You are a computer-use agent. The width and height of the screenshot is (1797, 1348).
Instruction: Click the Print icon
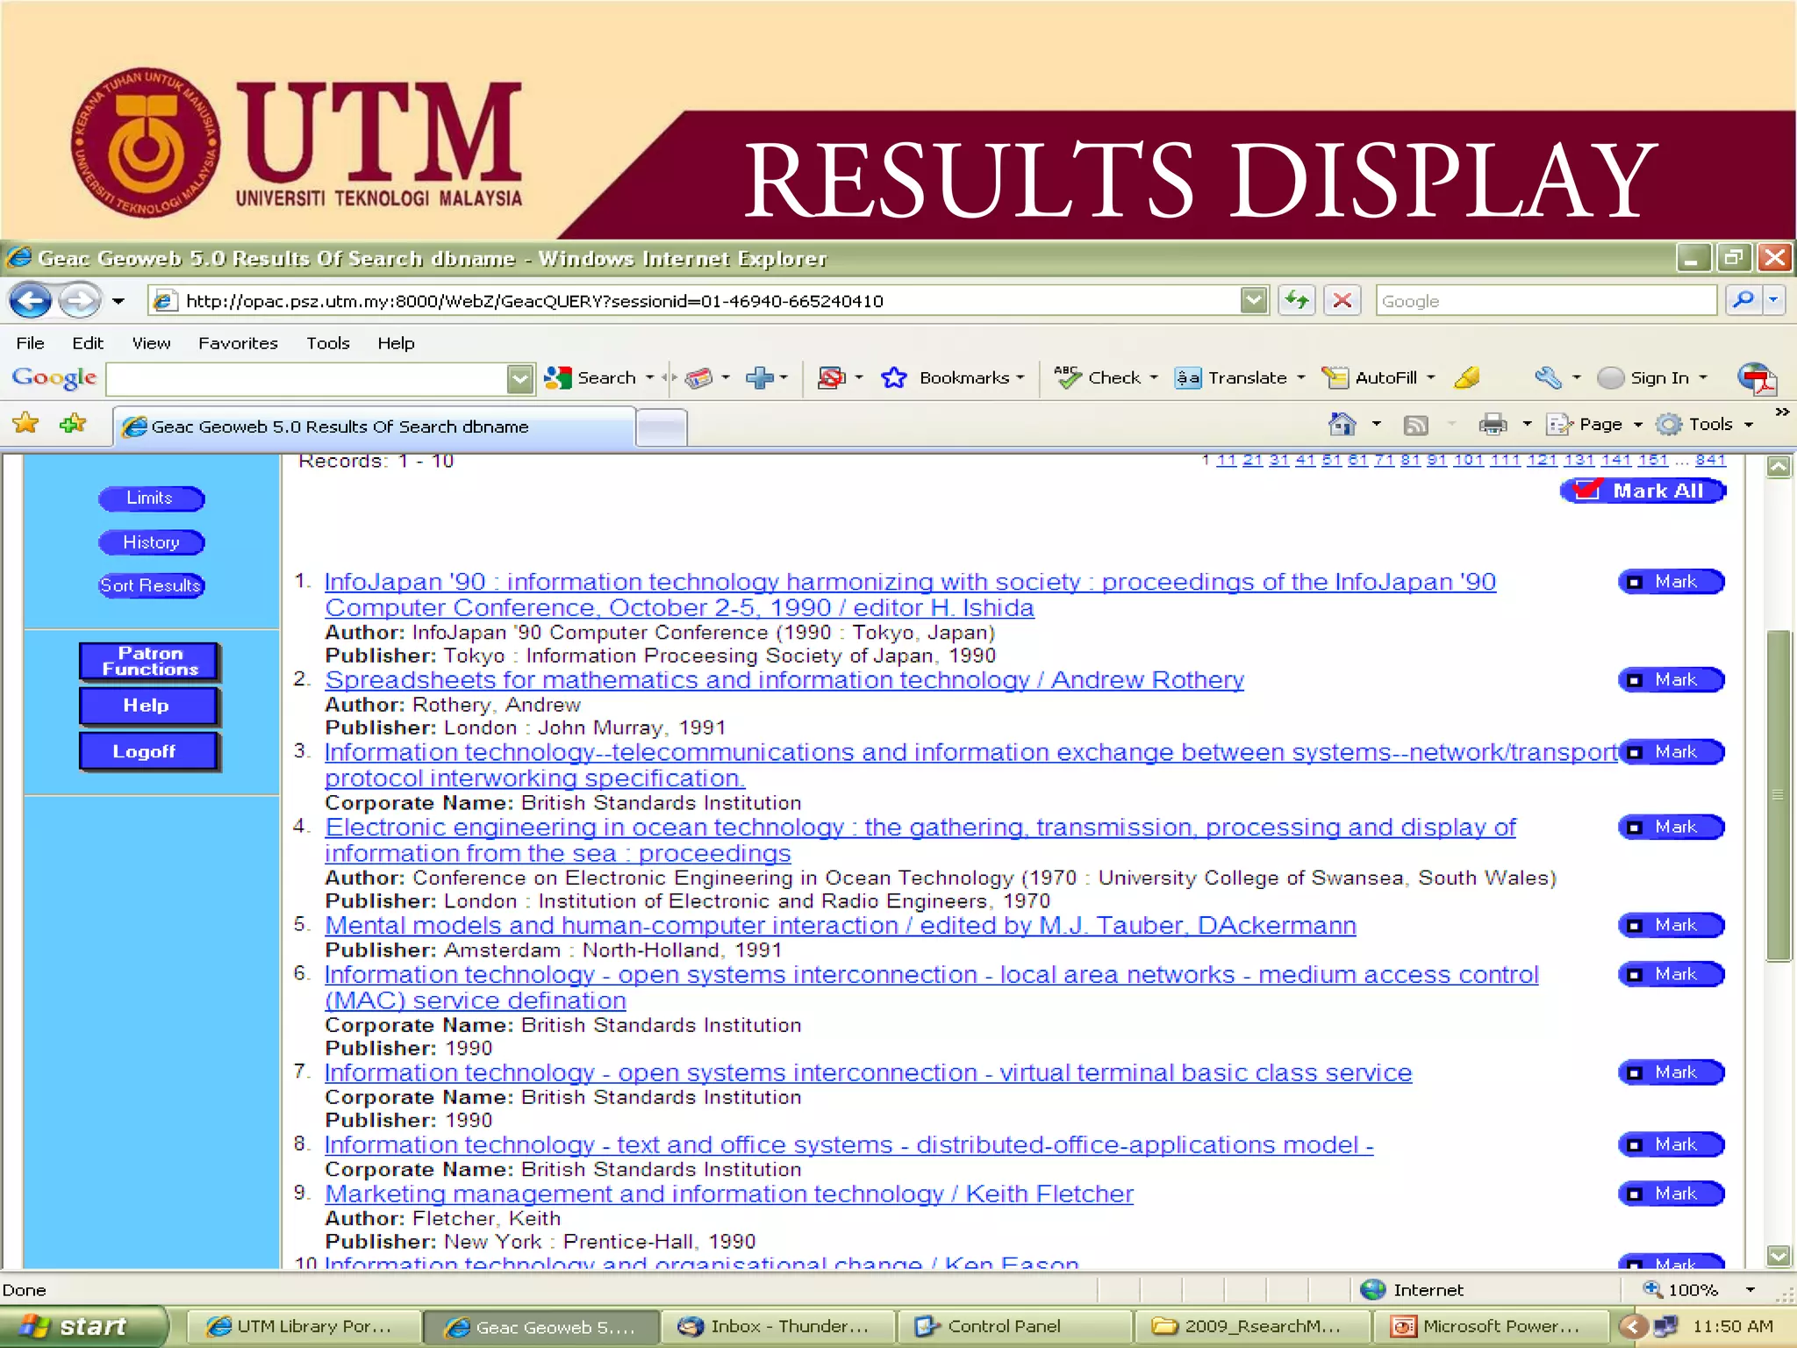pyautogui.click(x=1493, y=425)
